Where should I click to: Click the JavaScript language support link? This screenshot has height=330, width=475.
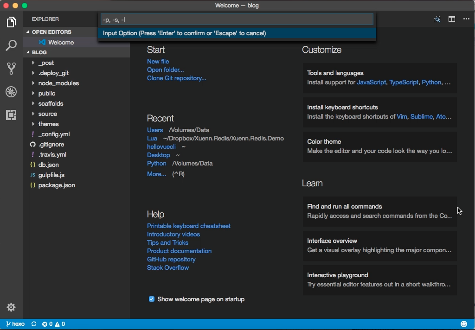(372, 82)
